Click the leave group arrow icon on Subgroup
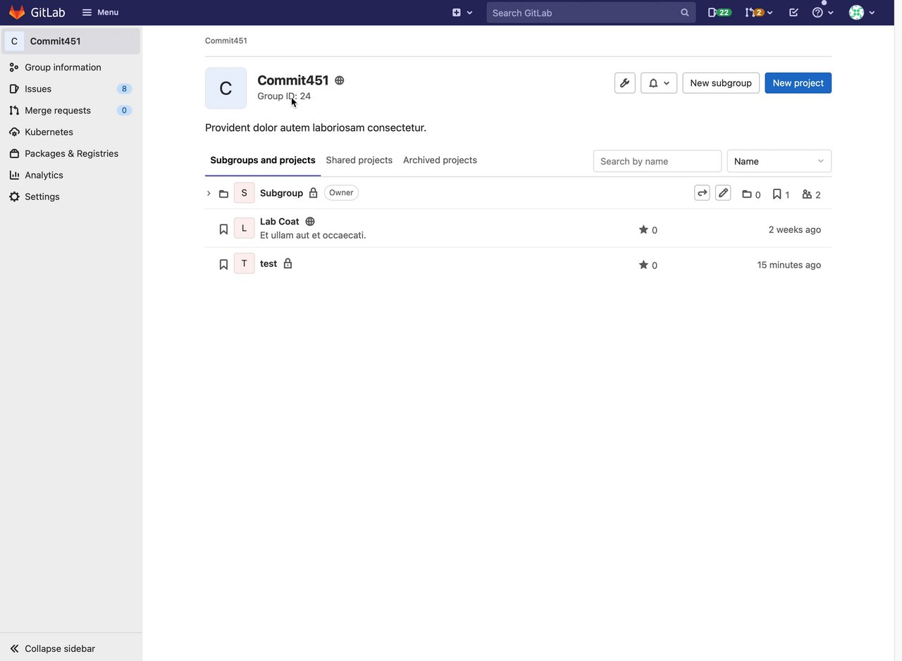The image size is (902, 661). (x=702, y=193)
